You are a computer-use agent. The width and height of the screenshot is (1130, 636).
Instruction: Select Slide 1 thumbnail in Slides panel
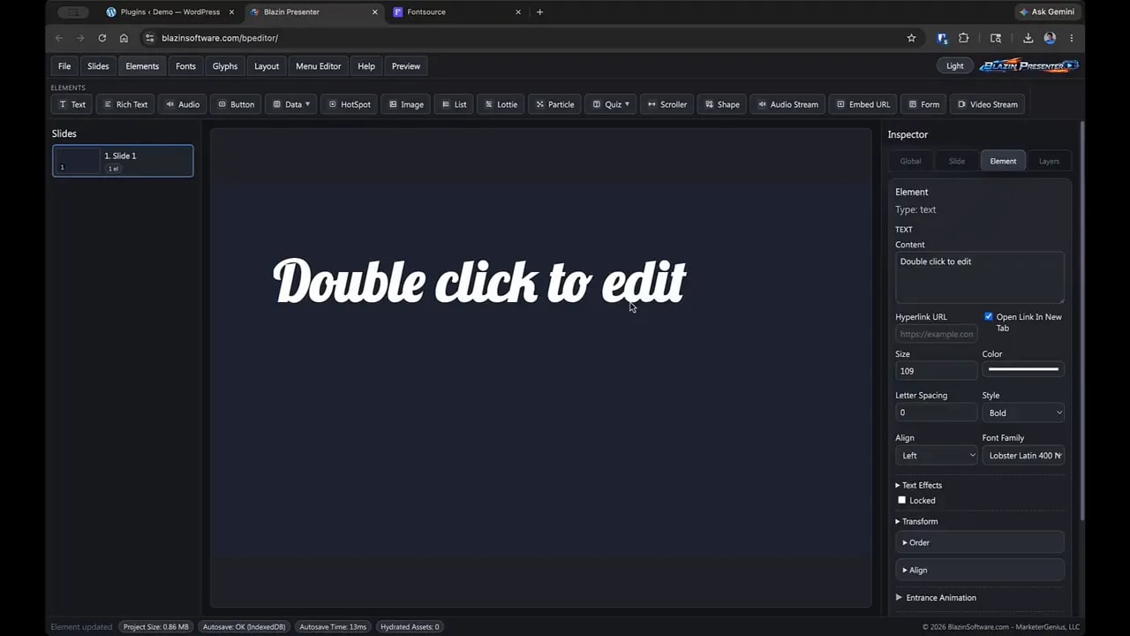coord(123,161)
